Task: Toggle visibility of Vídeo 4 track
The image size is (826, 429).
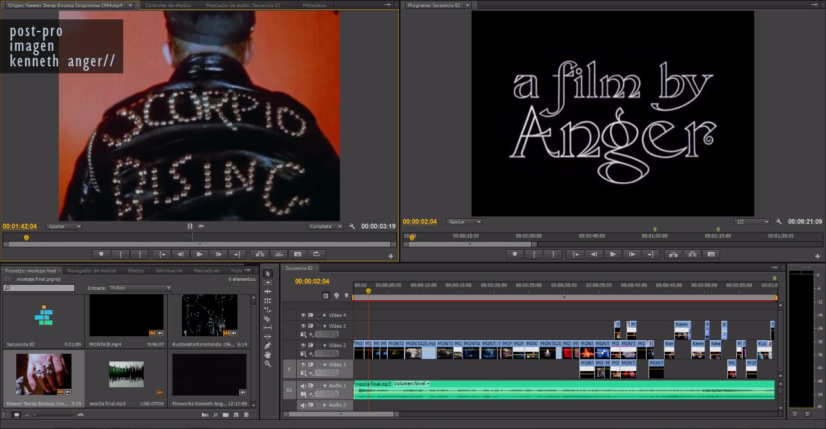Action: pos(303,315)
